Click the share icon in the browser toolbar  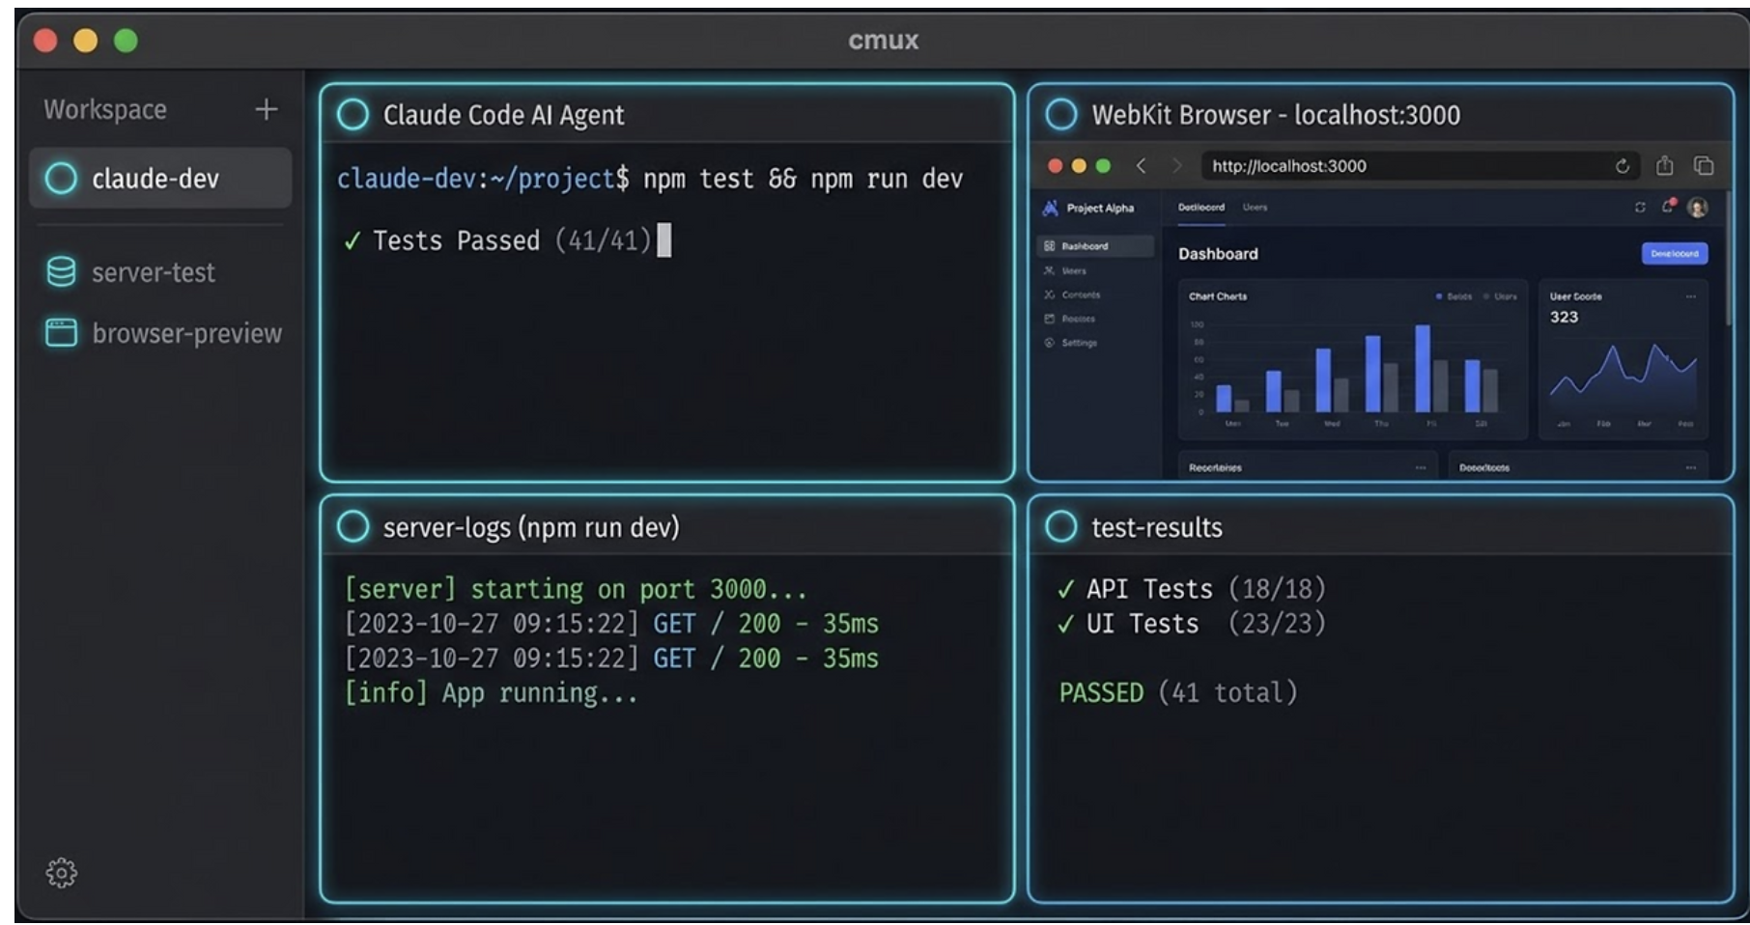[x=1665, y=165]
